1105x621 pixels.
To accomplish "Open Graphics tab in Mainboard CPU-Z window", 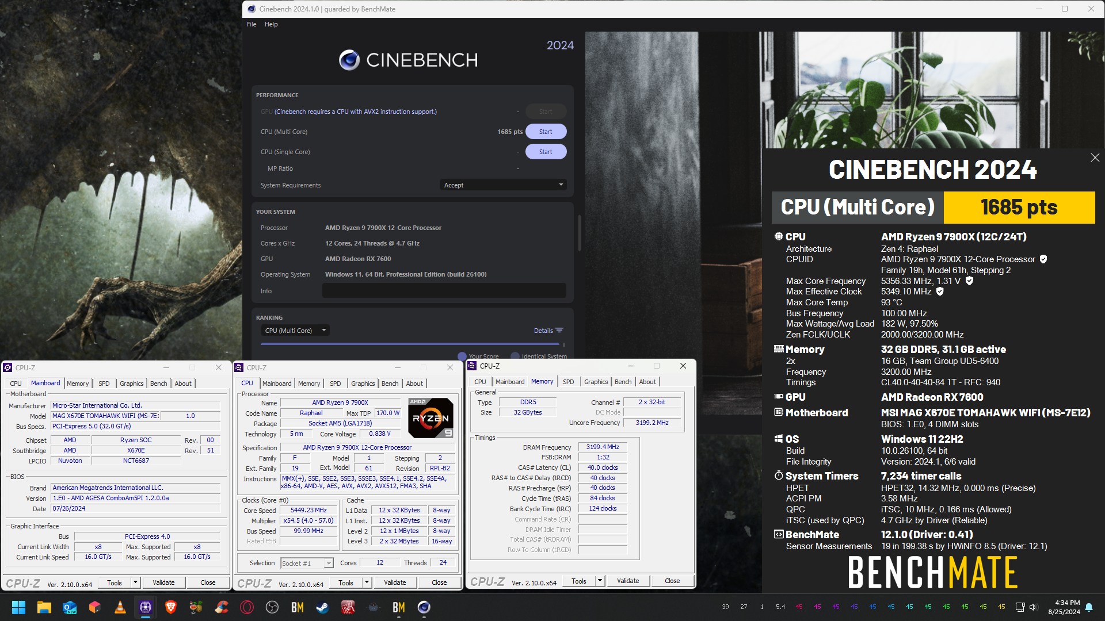I will click(x=131, y=384).
